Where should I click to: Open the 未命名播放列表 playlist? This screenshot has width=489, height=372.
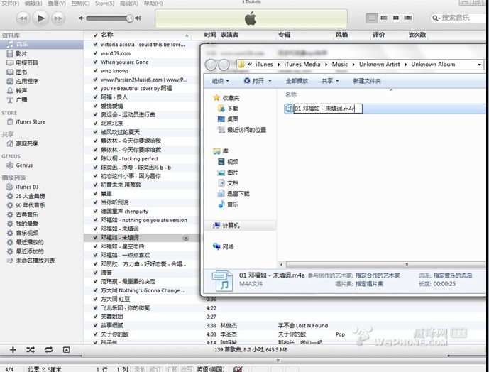tap(35, 261)
